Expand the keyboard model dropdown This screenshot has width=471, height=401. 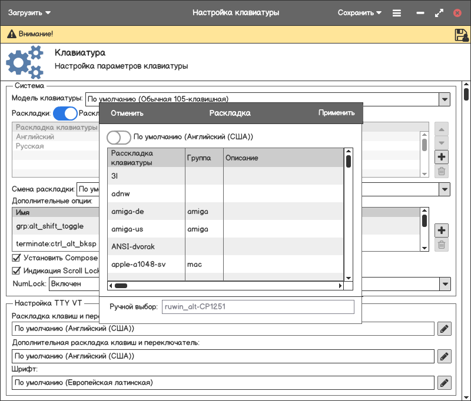point(445,99)
